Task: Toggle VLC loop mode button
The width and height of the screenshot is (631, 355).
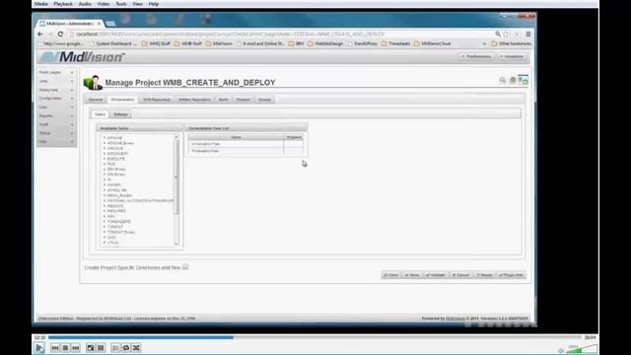Action: [x=126, y=348]
